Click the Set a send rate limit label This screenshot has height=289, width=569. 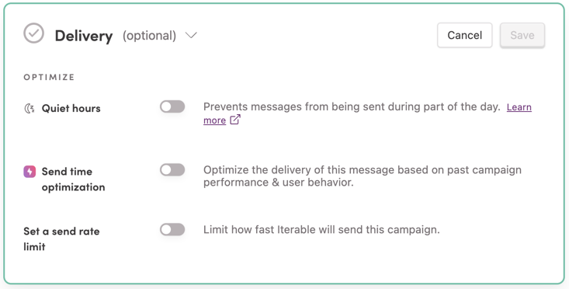point(61,239)
